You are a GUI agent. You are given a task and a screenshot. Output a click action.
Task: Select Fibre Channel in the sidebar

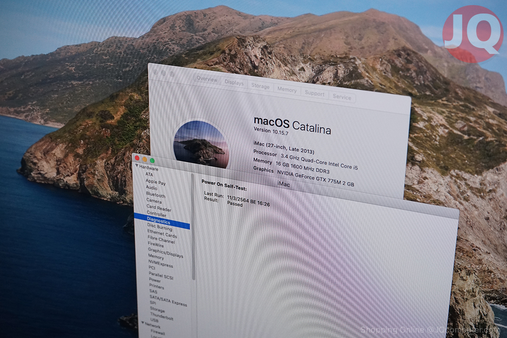click(x=161, y=240)
